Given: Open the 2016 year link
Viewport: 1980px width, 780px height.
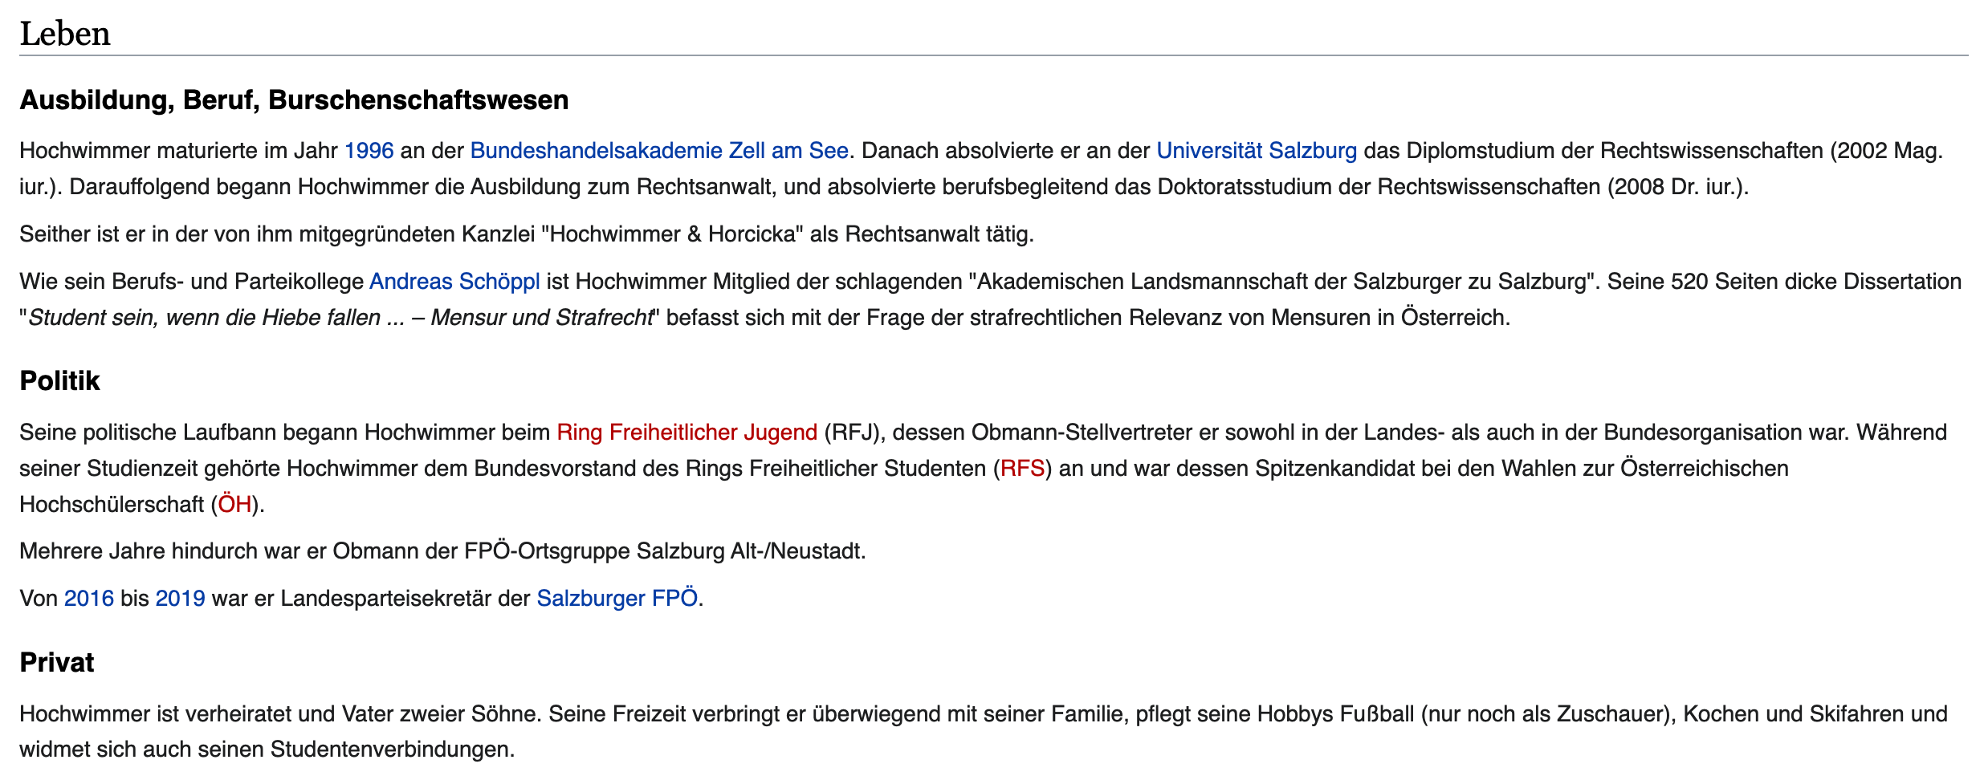Looking at the screenshot, I should 89,599.
